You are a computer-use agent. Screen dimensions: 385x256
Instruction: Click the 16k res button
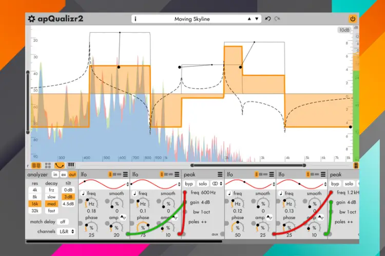(35, 204)
